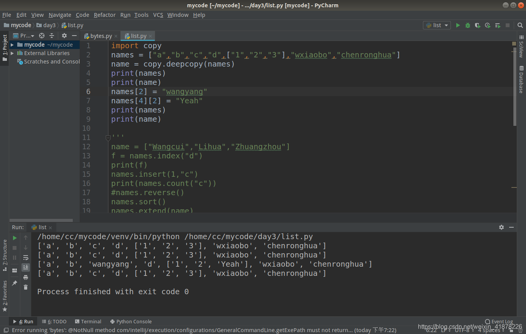Open the VCS menu
Viewport: 526px width, 334px height.
(x=158, y=15)
